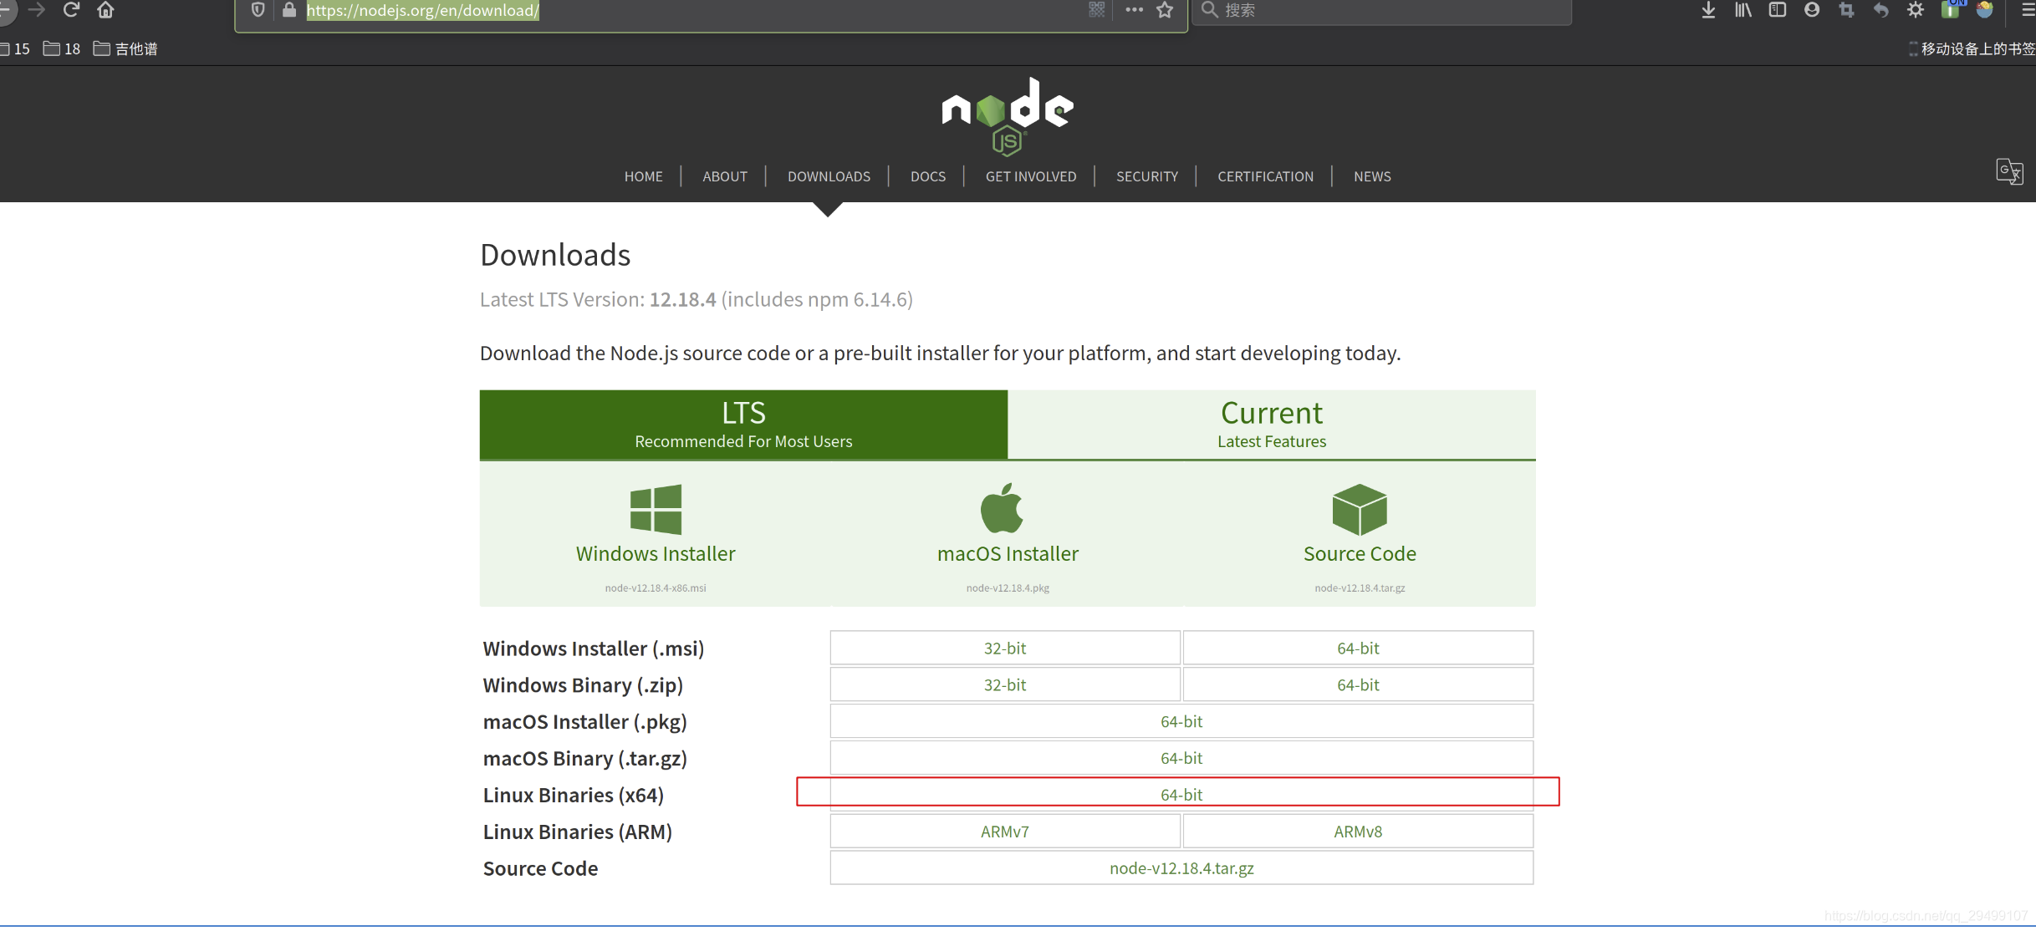Download node-v12.18.4.tar.gz source code link
Screen dimensions: 2036x931
click(1181, 868)
